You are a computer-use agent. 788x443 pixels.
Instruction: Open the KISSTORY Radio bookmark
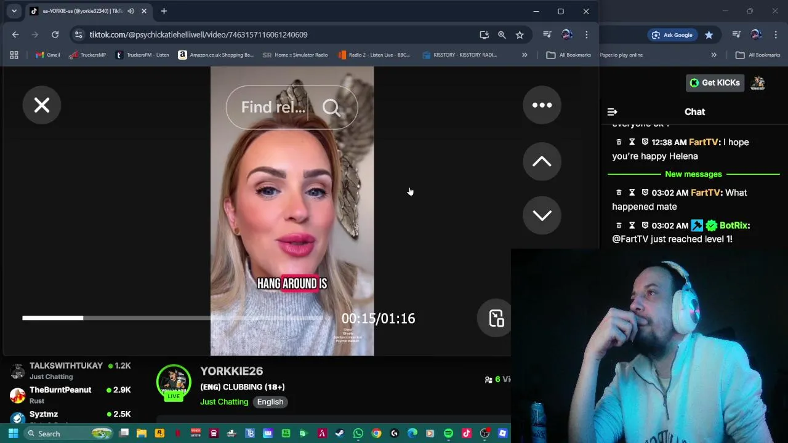(x=459, y=55)
